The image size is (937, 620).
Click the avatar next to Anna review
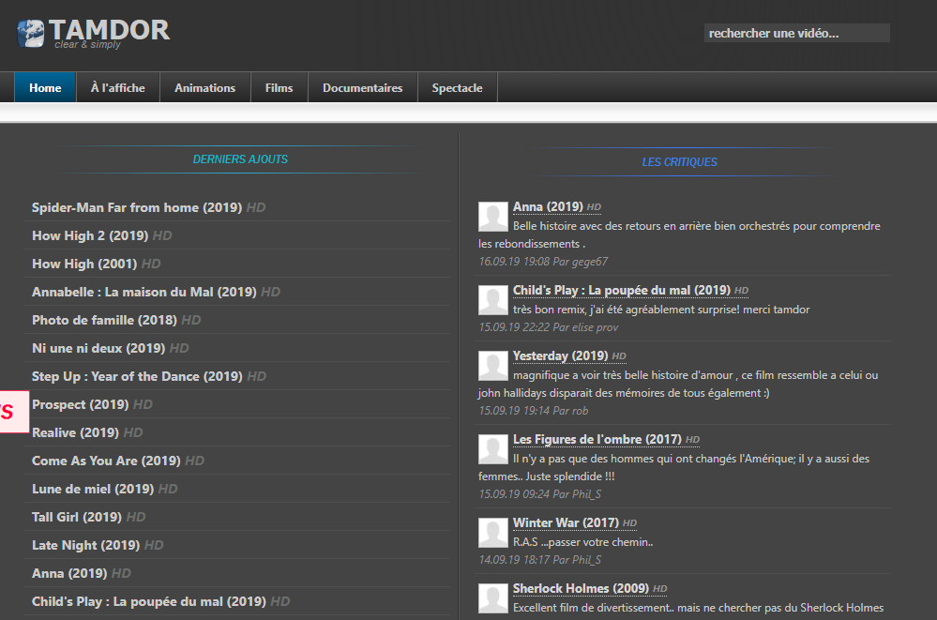click(493, 217)
